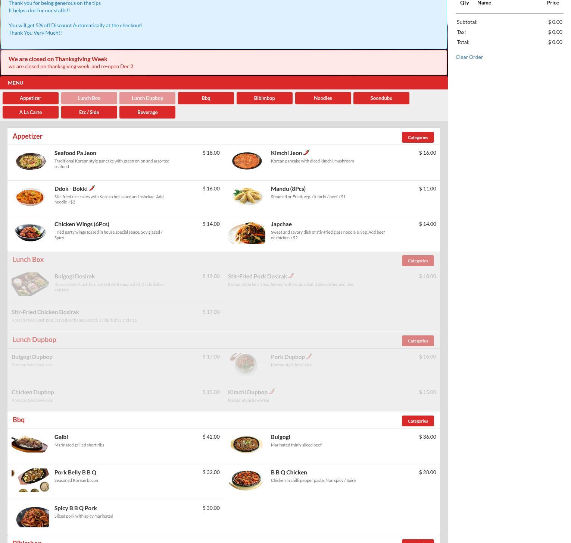Click the Pork Belly B B Q photo
571x543 pixels.
point(30,480)
